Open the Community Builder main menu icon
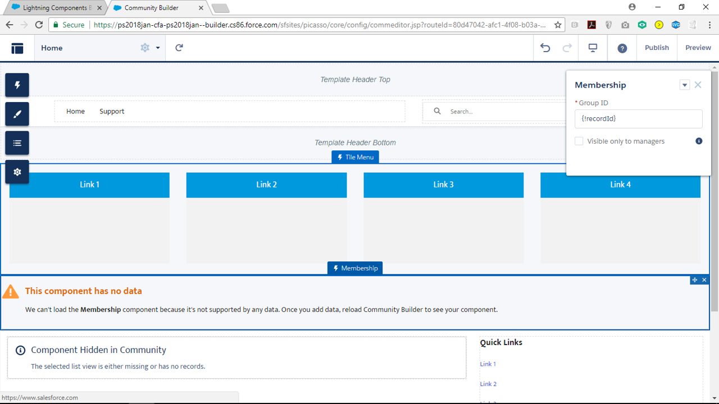Screen dimensions: 719x404 [x=17, y=48]
